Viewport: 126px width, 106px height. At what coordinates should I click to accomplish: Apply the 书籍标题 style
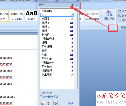coord(57,71)
